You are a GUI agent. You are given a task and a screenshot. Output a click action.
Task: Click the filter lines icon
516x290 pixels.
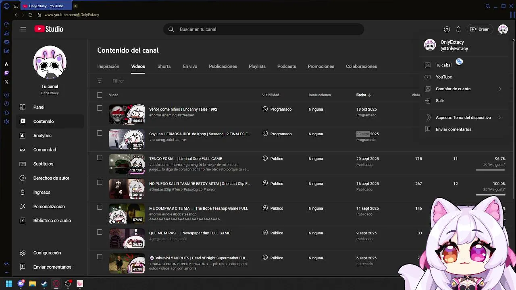click(x=100, y=81)
